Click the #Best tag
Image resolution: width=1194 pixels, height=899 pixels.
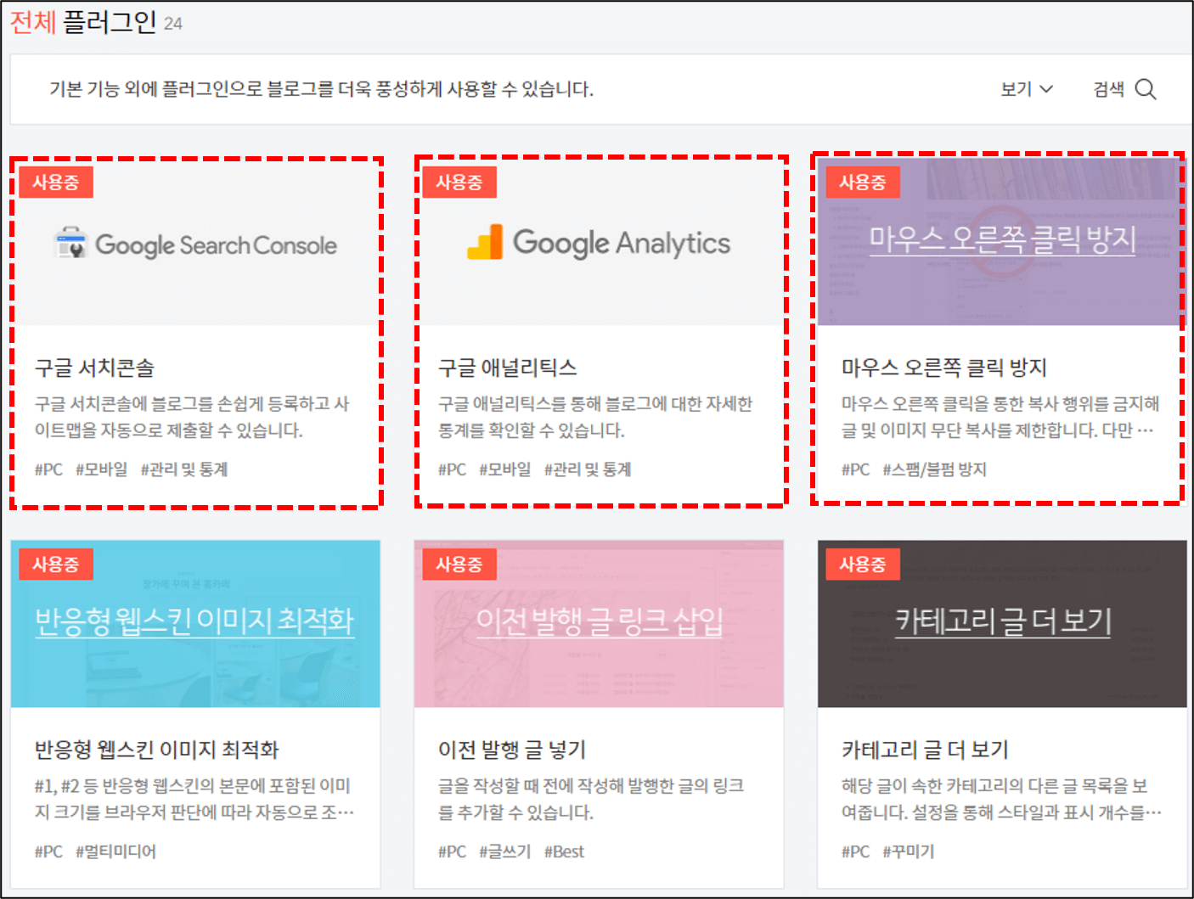click(x=564, y=851)
